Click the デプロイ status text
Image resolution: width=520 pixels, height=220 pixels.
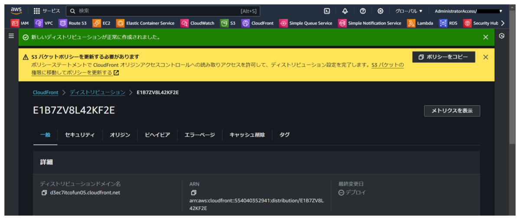click(x=356, y=193)
